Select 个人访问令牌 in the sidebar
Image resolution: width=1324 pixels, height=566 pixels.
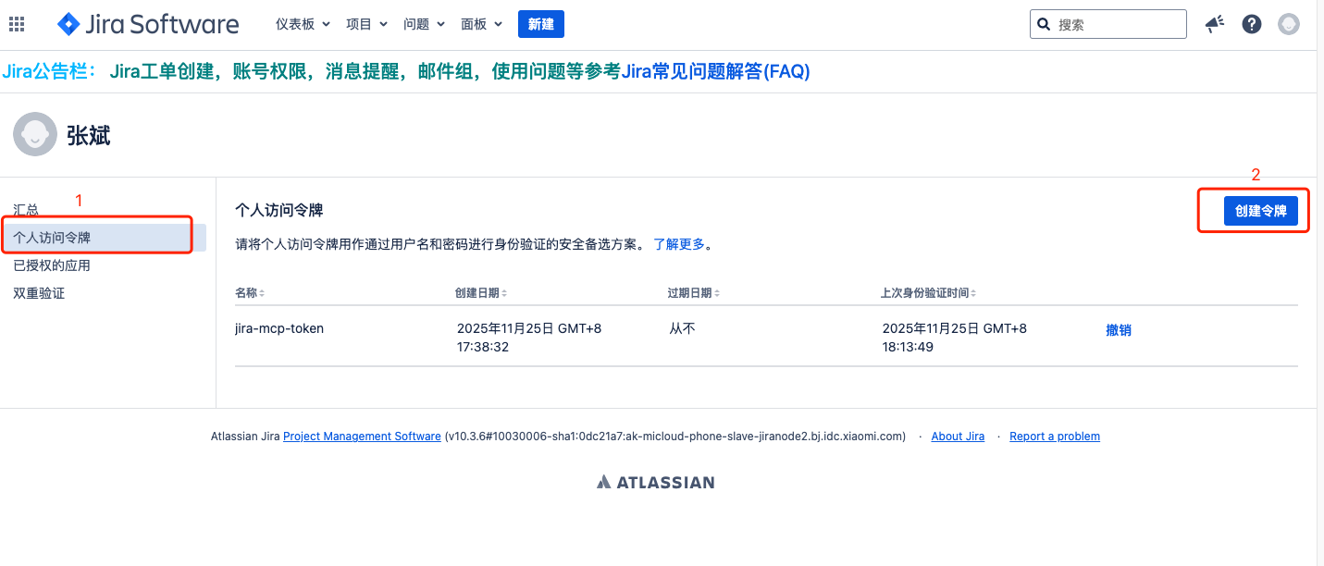point(105,238)
